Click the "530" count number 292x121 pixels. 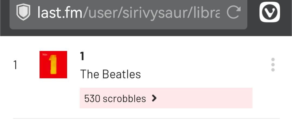(x=92, y=99)
